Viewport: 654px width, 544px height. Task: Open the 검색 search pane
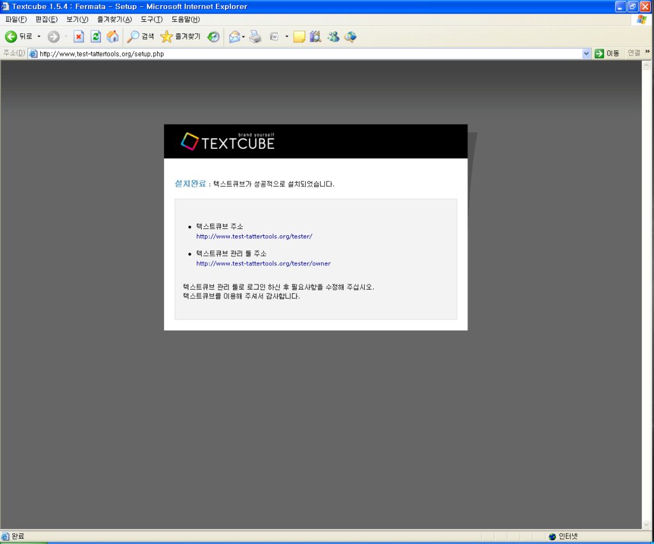141,36
